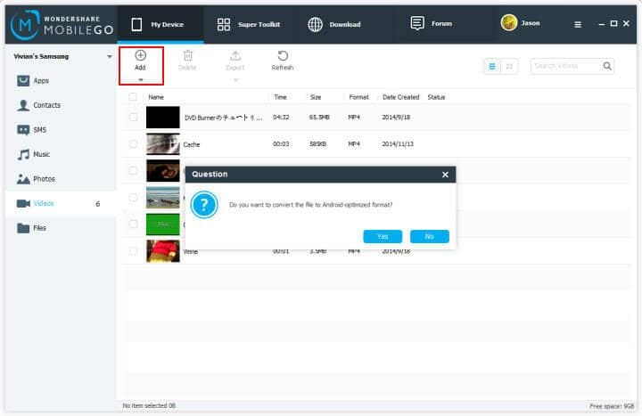Open Videos in the sidebar
642x416 pixels.
(62, 203)
